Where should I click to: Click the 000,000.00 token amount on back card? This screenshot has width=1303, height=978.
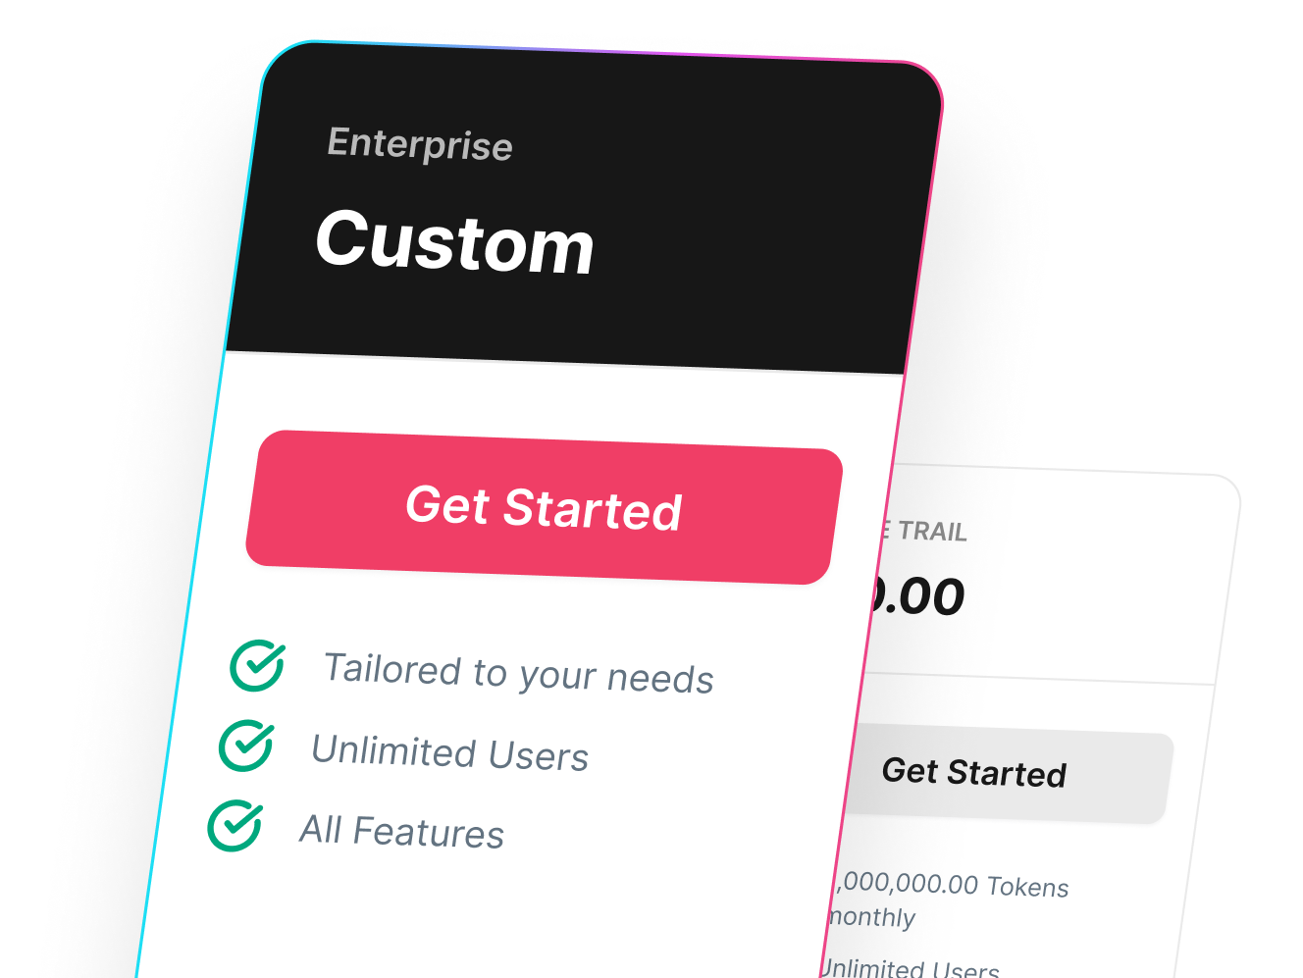tap(908, 883)
